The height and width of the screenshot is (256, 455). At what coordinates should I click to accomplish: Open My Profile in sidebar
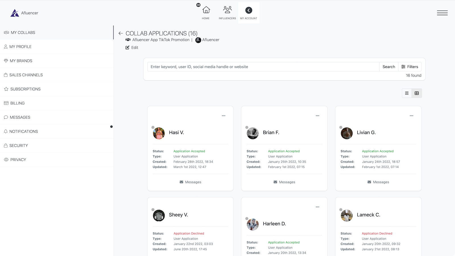[57, 47]
